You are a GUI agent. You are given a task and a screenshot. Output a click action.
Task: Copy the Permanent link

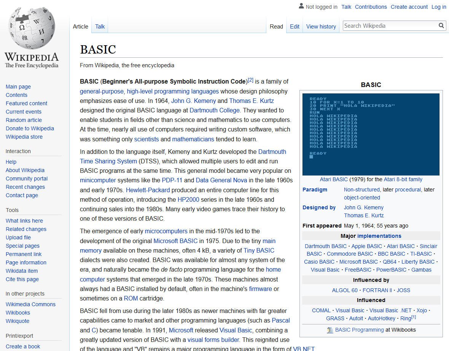click(24, 254)
